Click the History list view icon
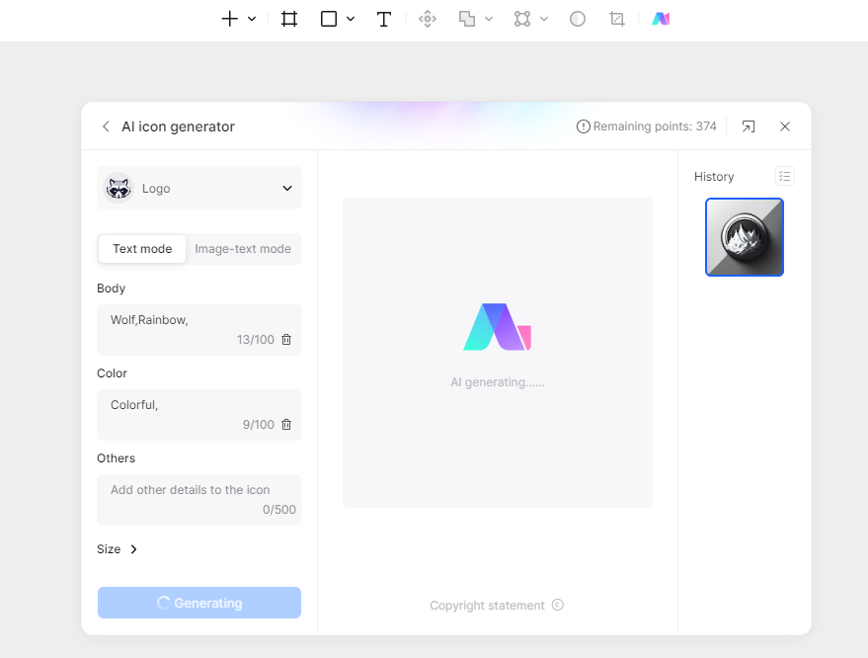 784,176
